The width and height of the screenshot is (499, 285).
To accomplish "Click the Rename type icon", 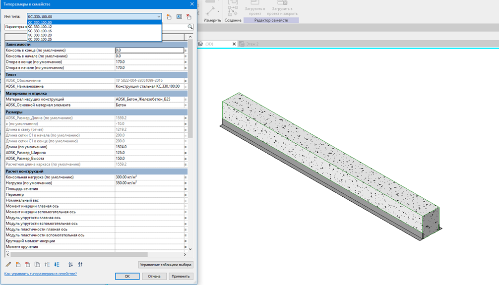I will point(179,16).
